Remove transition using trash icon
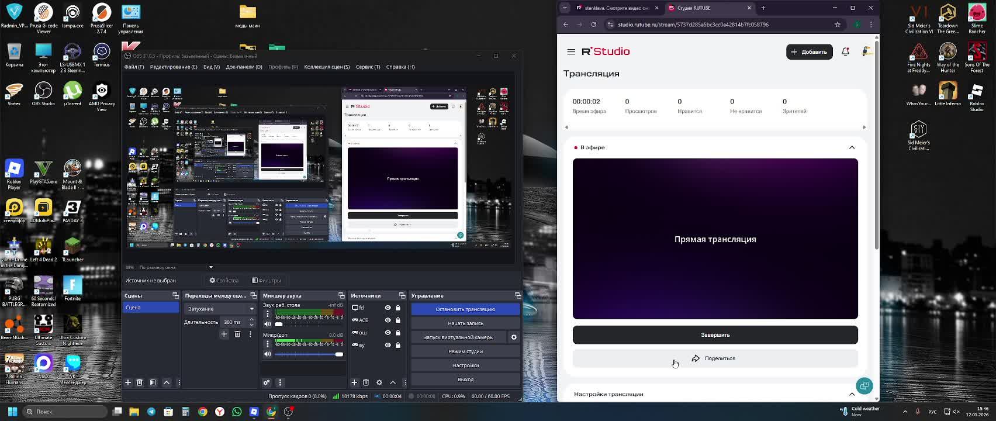Screen dimensions: 996x421 [x=237, y=334]
